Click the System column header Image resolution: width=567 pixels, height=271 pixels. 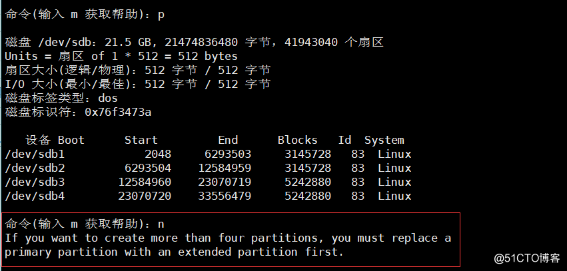tap(384, 140)
